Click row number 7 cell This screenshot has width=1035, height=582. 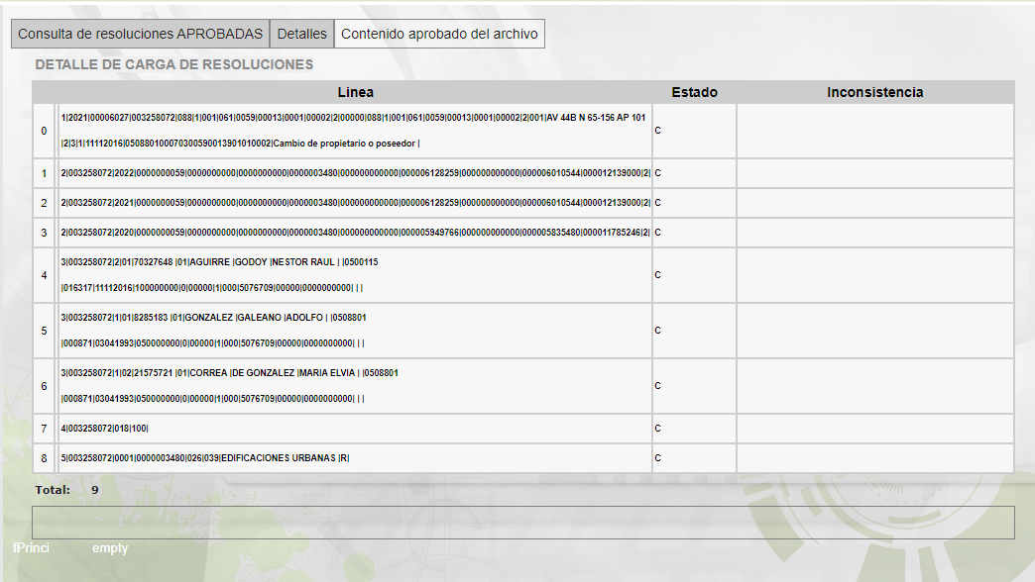45,429
